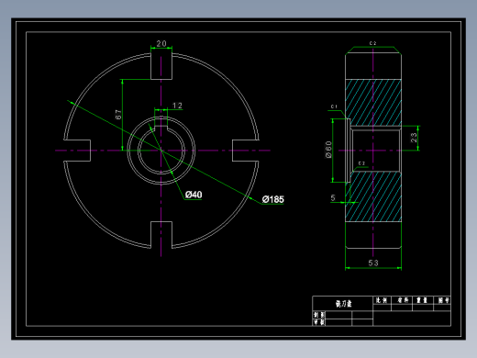Select the 制图 row label in title block
Viewport: 477px width, 358px height.
[x=319, y=315]
